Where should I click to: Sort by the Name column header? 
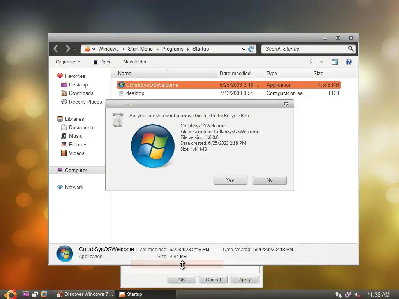[x=165, y=74]
